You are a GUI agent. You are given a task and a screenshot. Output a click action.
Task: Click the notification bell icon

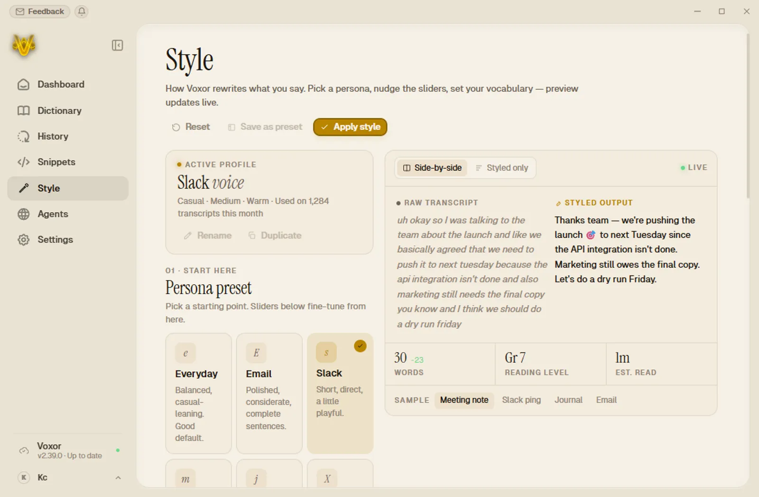pos(82,11)
